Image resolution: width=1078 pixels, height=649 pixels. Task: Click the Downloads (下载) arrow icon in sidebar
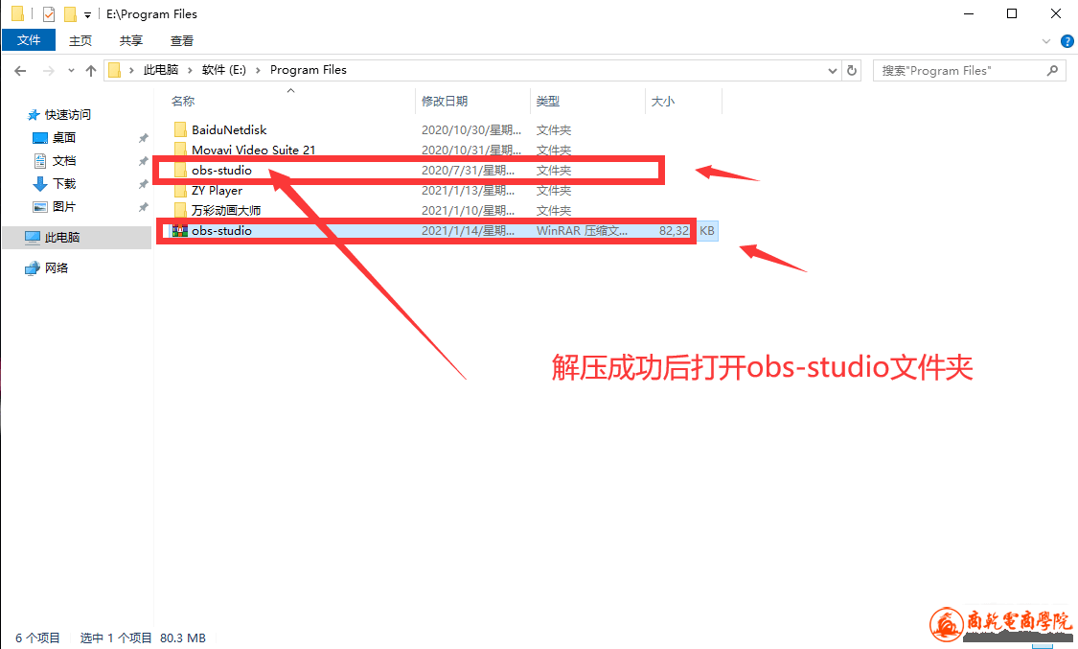pos(40,183)
